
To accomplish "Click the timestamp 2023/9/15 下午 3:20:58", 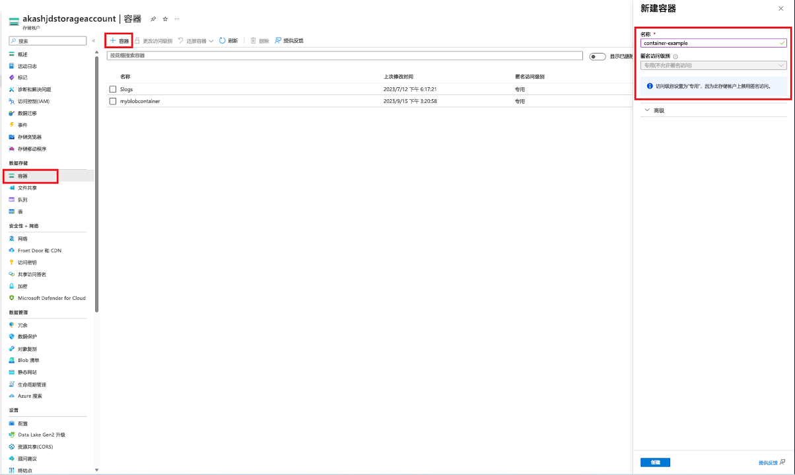I will [410, 101].
